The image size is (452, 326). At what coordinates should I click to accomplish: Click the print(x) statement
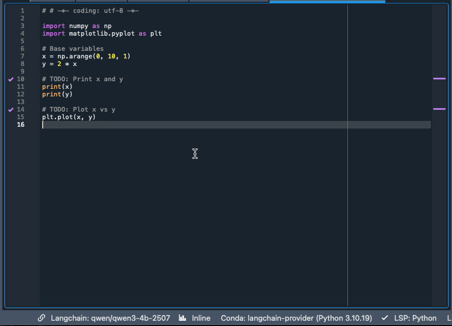click(57, 86)
